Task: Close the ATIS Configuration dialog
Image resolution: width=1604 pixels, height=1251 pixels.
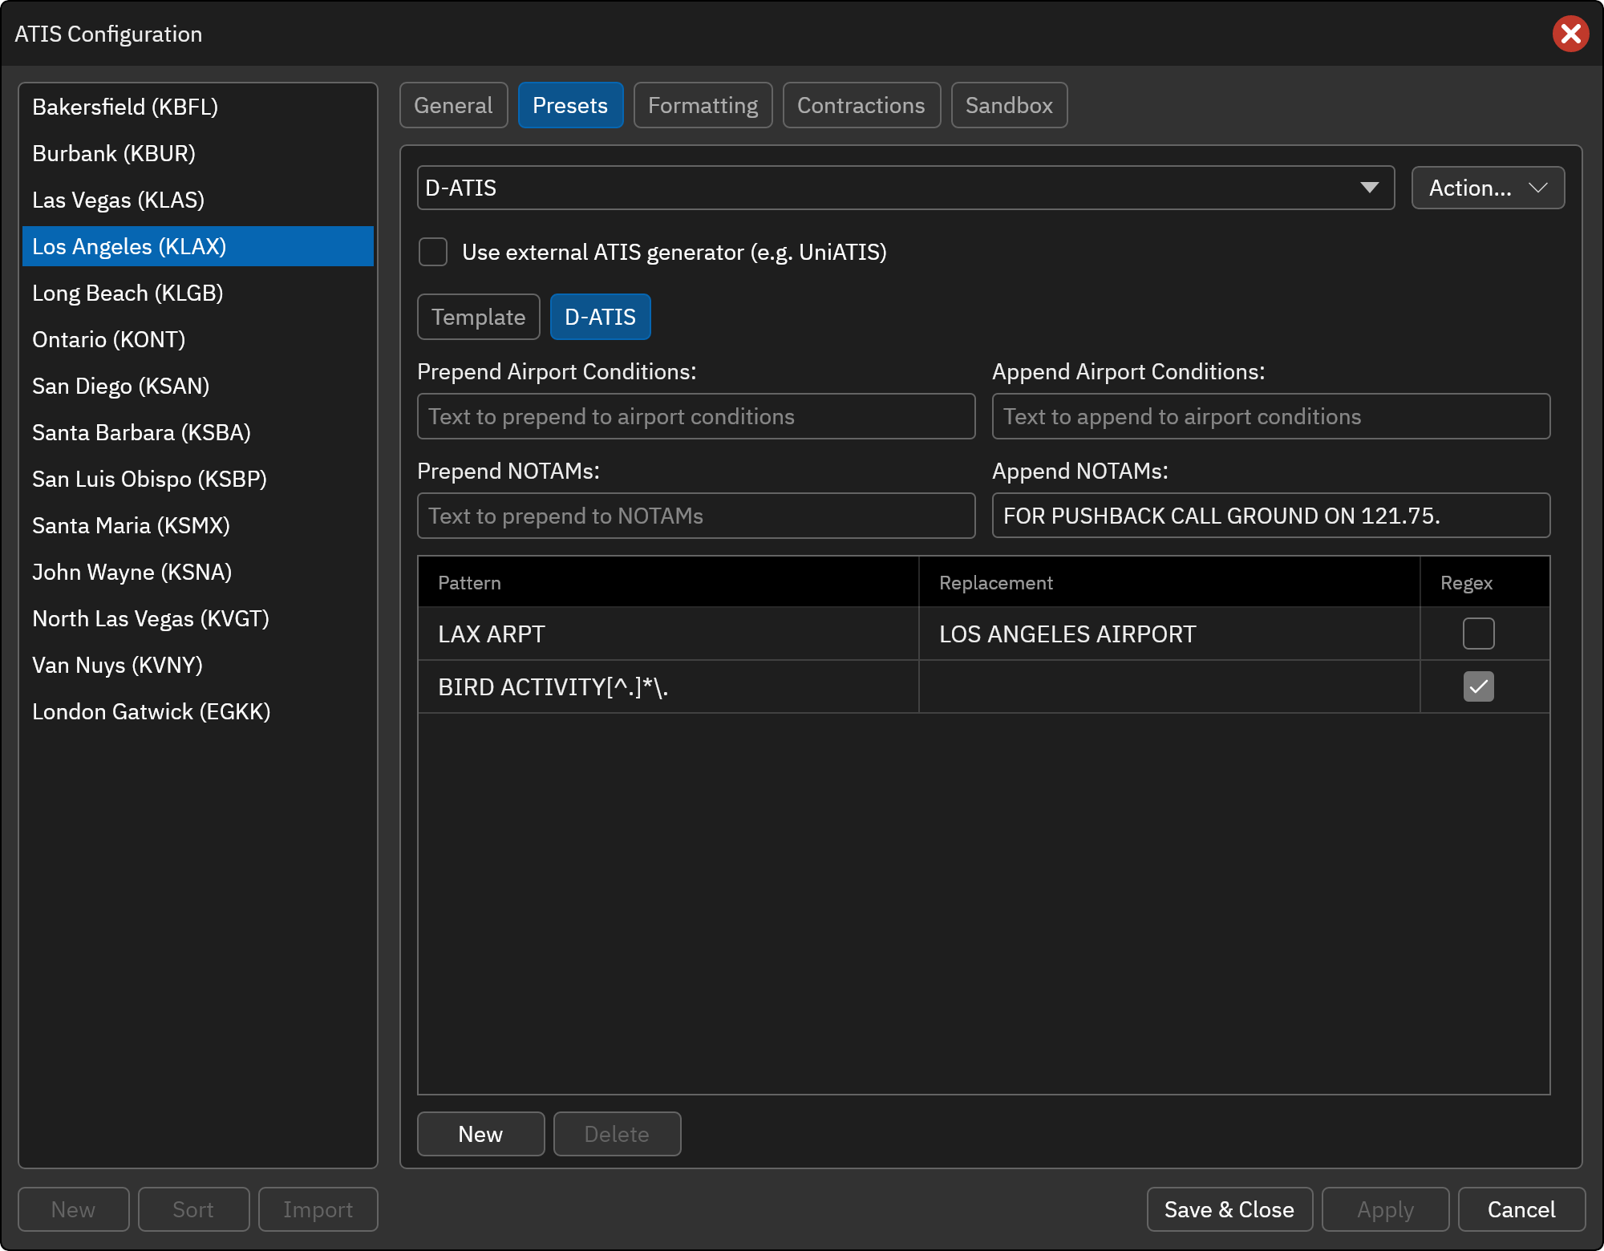Action: tap(1570, 34)
